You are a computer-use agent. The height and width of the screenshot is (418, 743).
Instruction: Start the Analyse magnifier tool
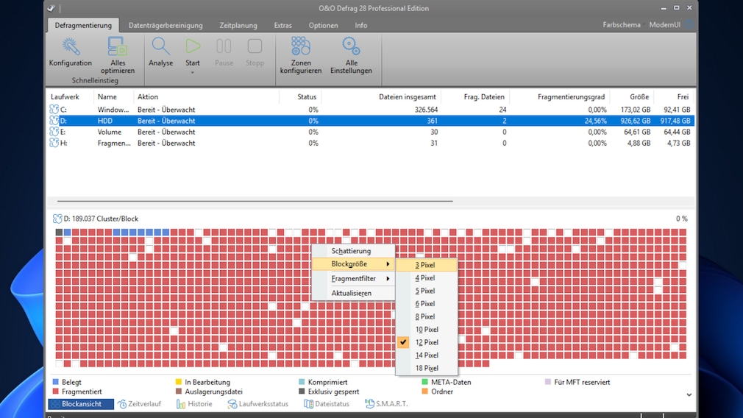pyautogui.click(x=160, y=47)
